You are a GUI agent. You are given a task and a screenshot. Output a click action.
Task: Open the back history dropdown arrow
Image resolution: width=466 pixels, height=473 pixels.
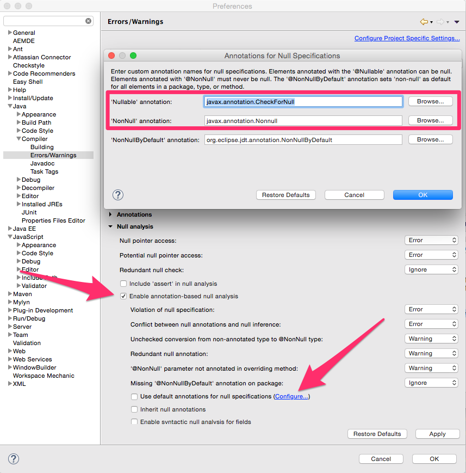431,22
